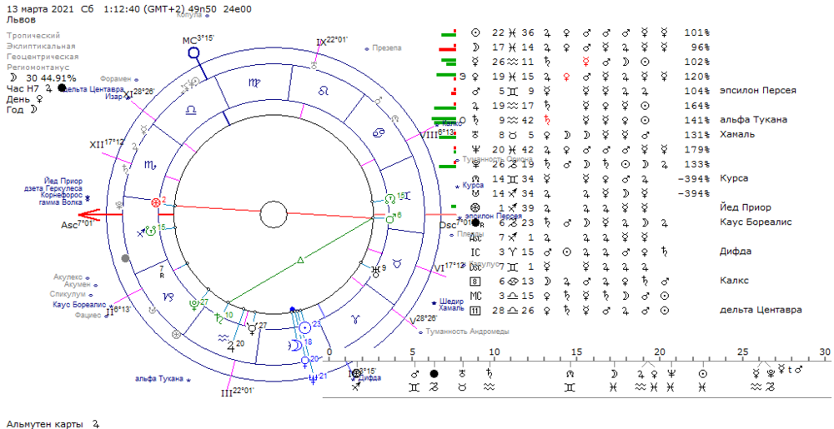Click North Node glyph at 15 in Gemini

[390, 198]
